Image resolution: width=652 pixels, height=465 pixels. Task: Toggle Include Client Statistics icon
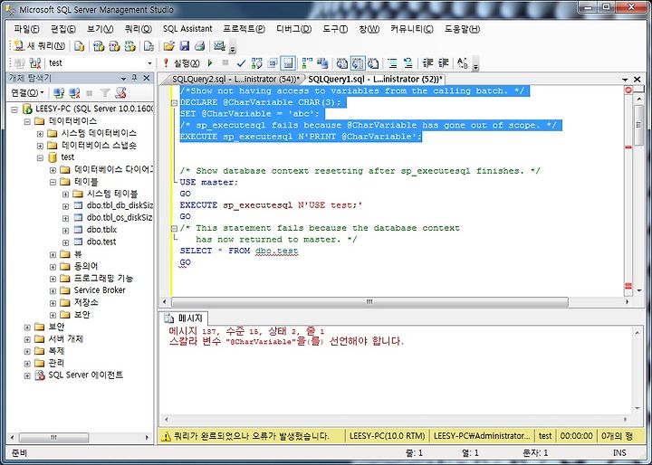(x=322, y=63)
